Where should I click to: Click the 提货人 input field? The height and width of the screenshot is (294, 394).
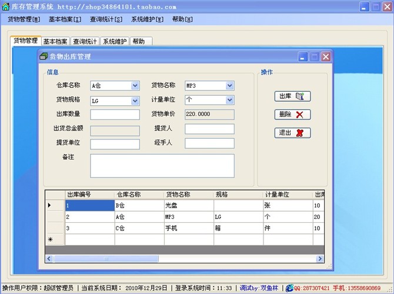click(x=209, y=129)
